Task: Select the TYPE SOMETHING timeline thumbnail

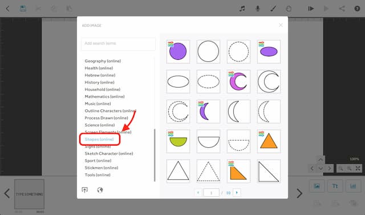Action: pyautogui.click(x=29, y=194)
